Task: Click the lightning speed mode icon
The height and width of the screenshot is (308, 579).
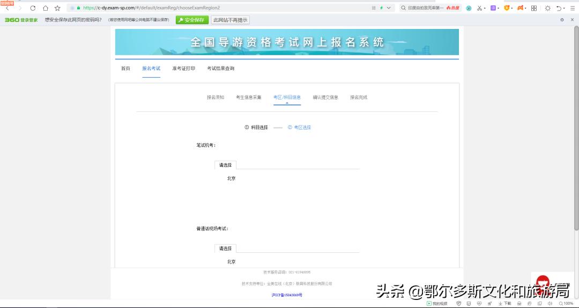Action: click(381, 7)
